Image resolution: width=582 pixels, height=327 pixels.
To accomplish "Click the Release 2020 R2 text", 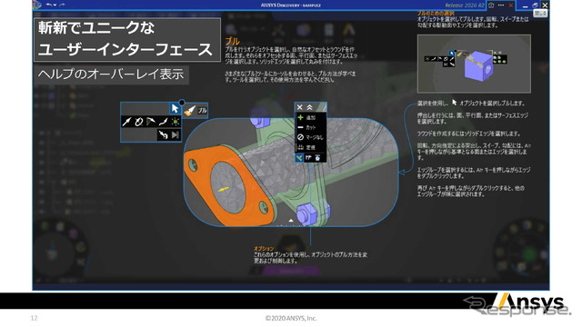I will 465,5.
